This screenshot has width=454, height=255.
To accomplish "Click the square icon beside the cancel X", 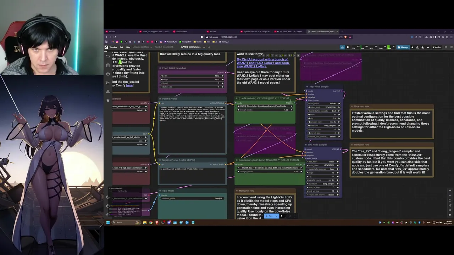I will tap(295, 216).
